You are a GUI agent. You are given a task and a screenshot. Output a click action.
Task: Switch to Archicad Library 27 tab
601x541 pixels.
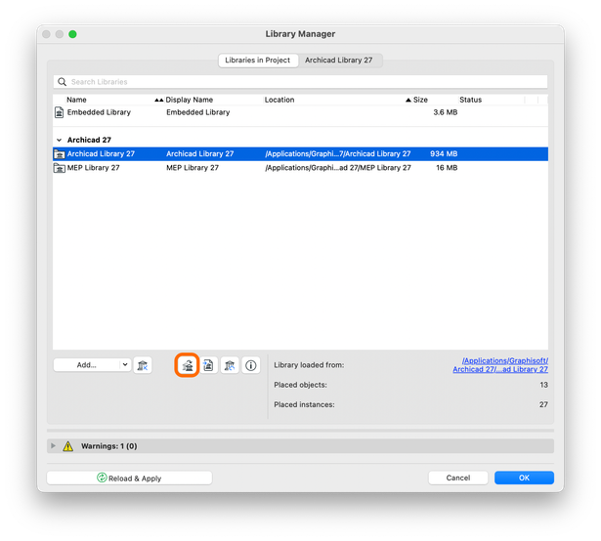click(x=339, y=61)
